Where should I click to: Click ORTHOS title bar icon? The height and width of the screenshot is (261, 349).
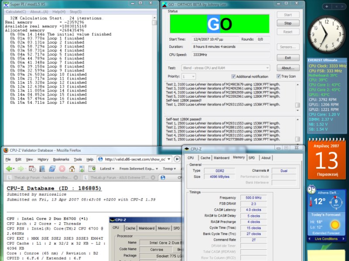click(x=164, y=4)
